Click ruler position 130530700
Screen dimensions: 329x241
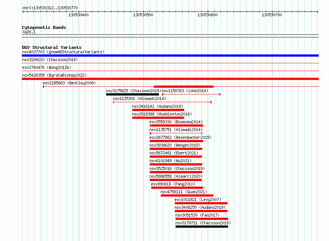tap(272, 15)
